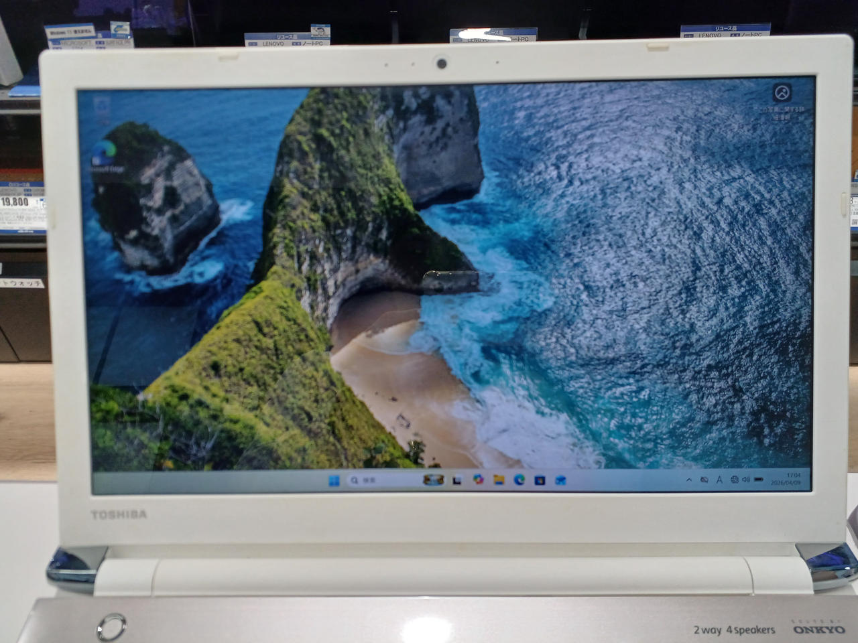
Task: Open File Explorer from the taskbar
Action: (499, 480)
